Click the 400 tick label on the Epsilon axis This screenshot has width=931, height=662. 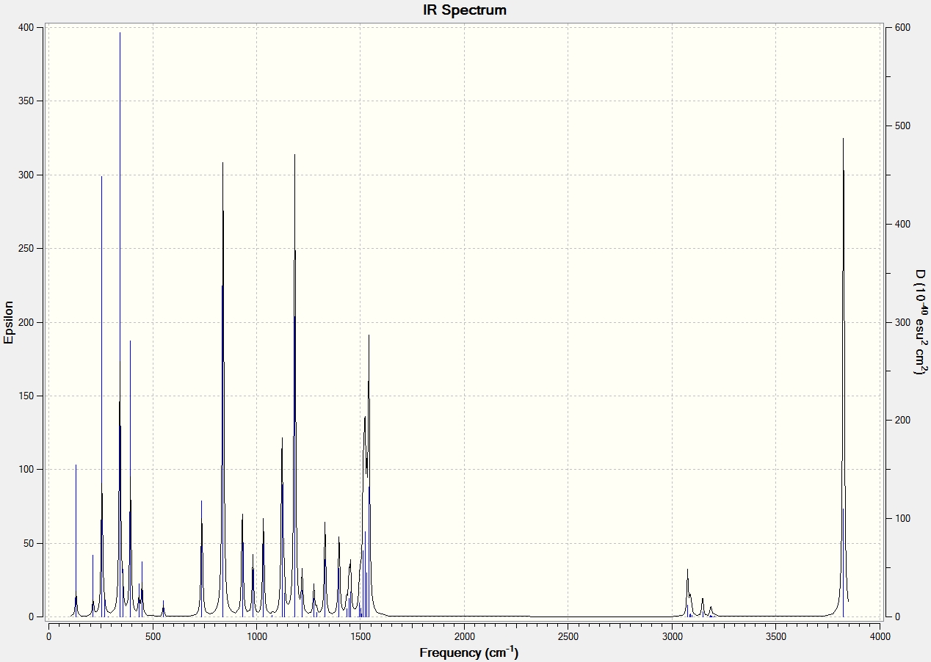coord(26,27)
